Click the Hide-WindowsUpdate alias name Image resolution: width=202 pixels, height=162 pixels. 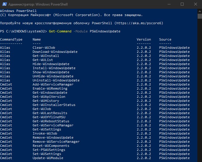click(x=51, y=64)
